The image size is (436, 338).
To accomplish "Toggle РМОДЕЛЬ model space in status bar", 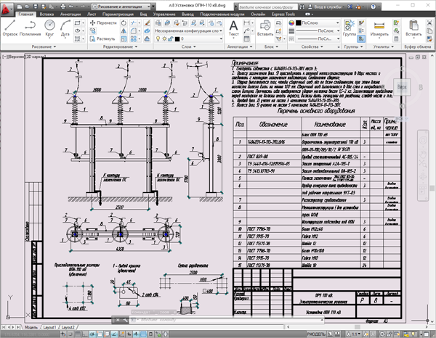I will [318, 333].
